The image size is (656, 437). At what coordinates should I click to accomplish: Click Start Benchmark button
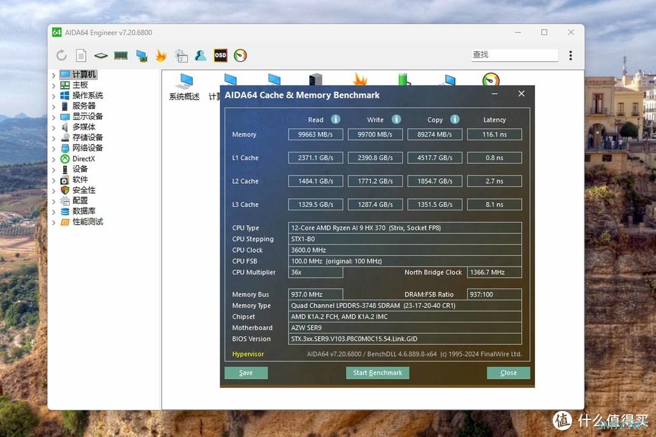pyautogui.click(x=377, y=373)
